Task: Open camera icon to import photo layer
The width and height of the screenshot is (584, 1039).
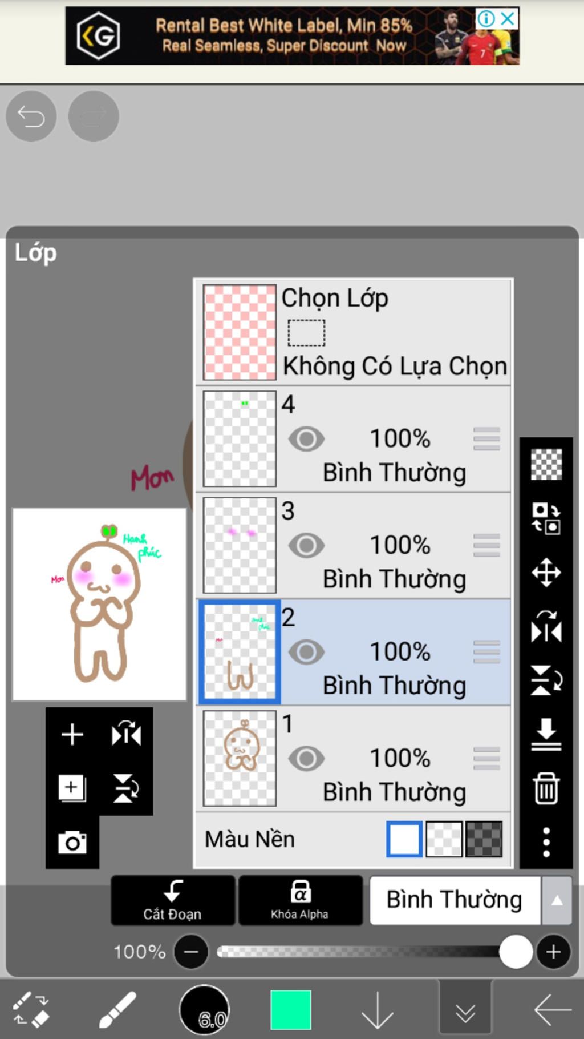Action: click(72, 842)
